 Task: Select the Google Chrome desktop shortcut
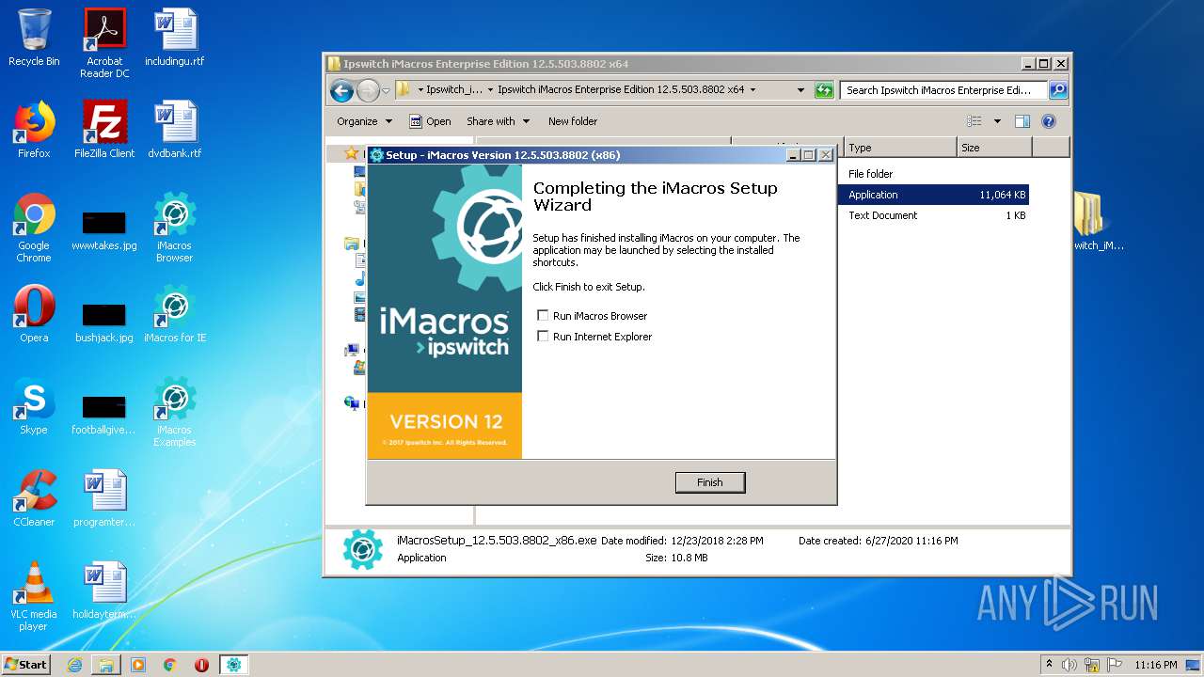click(34, 228)
